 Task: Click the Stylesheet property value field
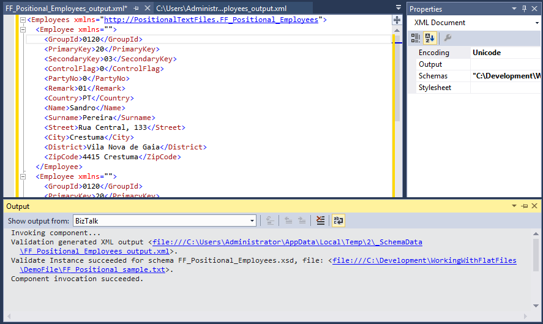point(505,88)
